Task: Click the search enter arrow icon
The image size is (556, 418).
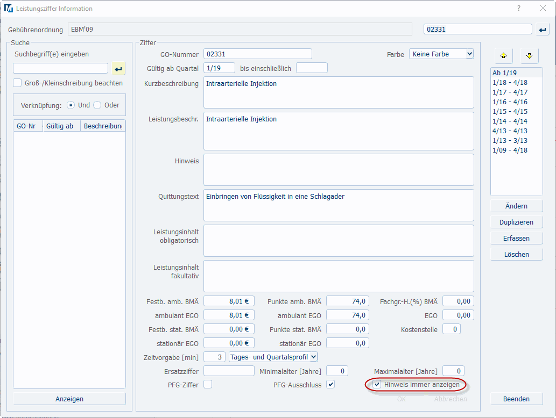Action: (x=118, y=69)
